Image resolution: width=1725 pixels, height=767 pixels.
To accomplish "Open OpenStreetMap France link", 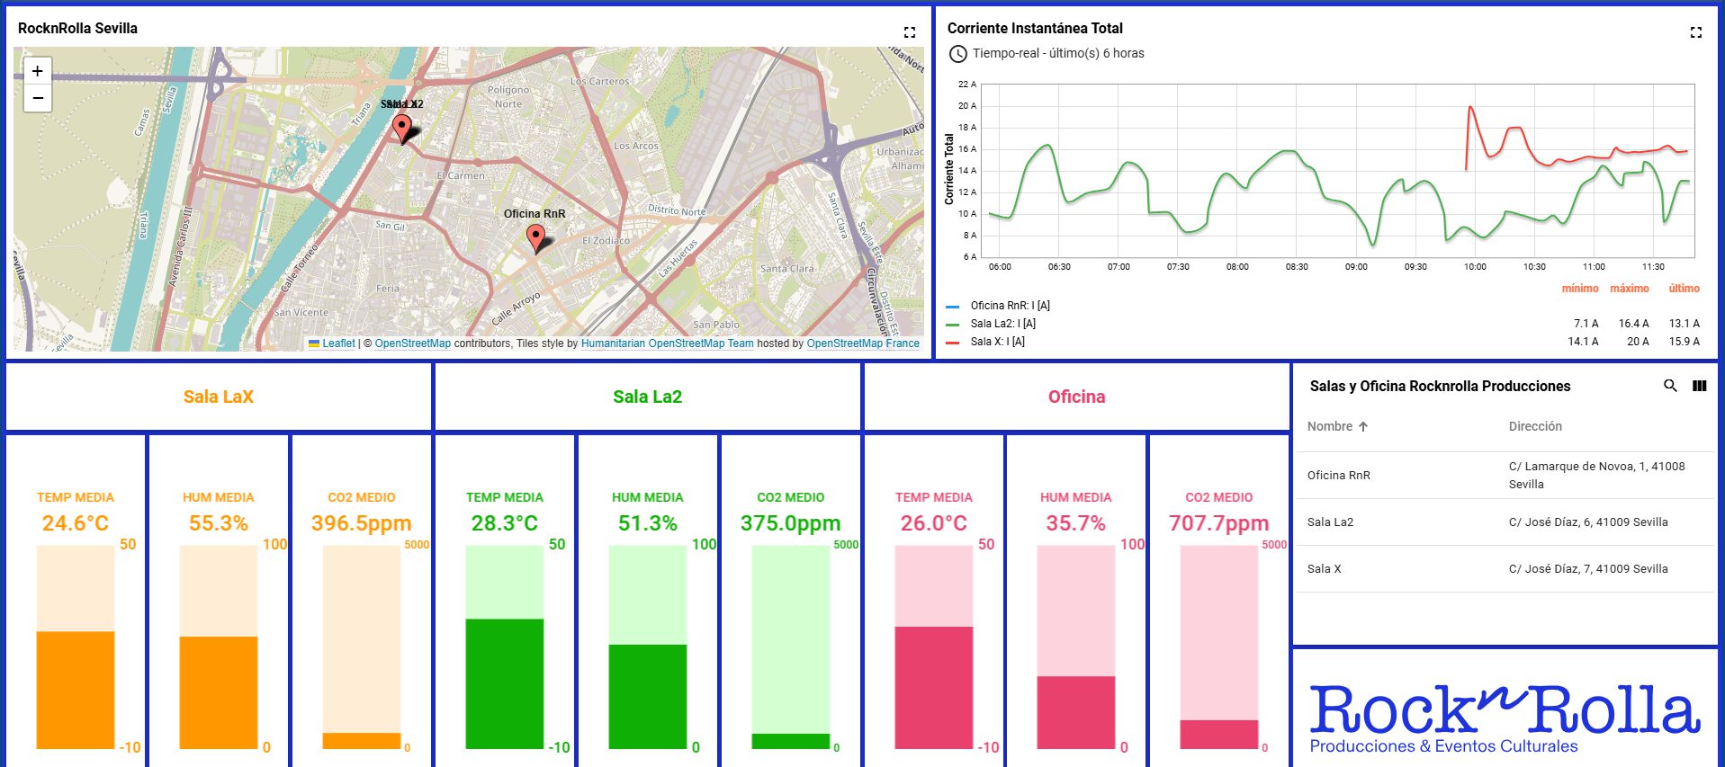I will click(863, 343).
